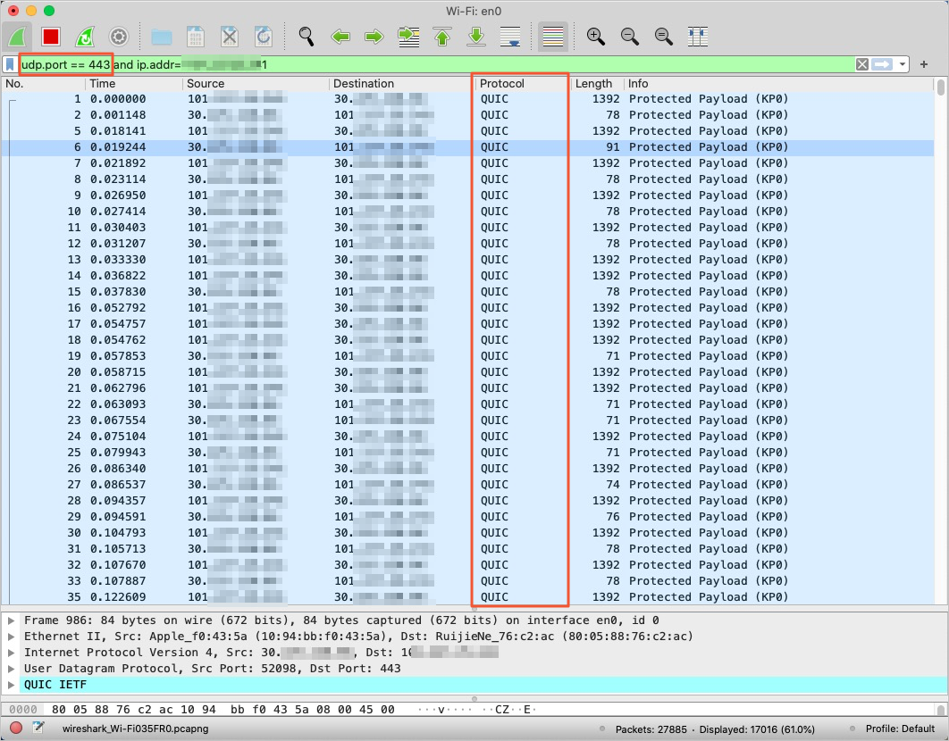The image size is (949, 741).
Task: Expand the QUIC IETF section
Action: click(x=11, y=684)
